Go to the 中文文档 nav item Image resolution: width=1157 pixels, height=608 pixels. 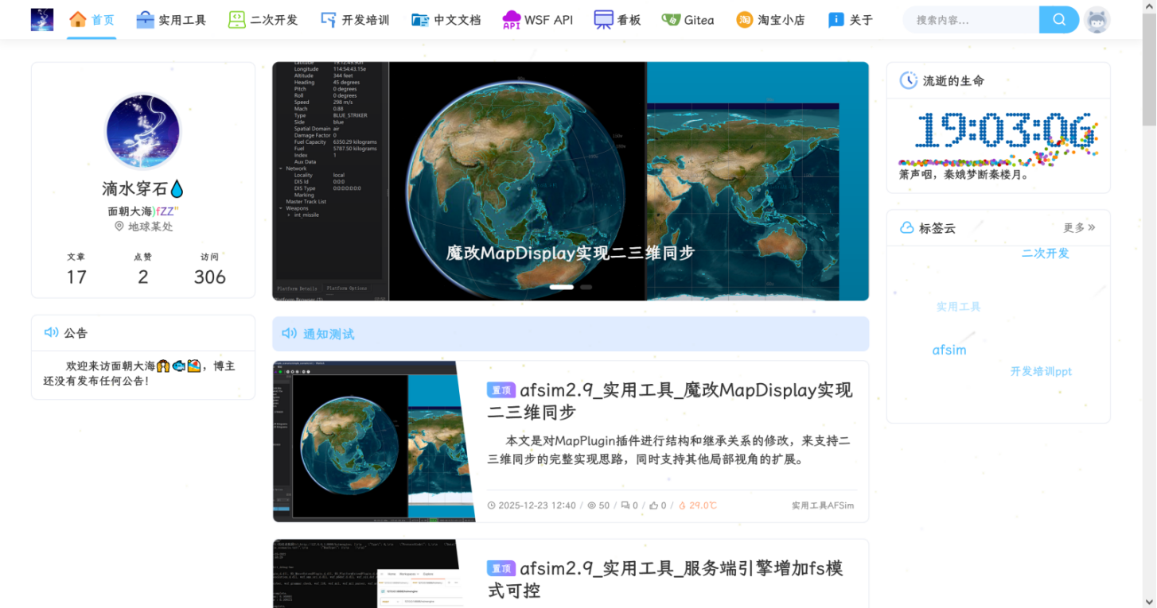(446, 20)
